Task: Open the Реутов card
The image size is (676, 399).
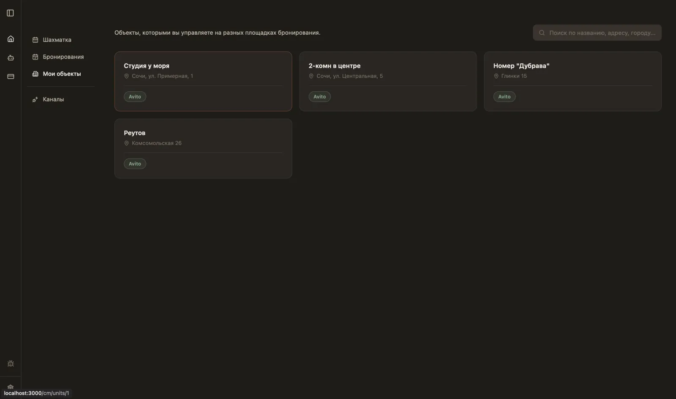Action: click(x=203, y=148)
